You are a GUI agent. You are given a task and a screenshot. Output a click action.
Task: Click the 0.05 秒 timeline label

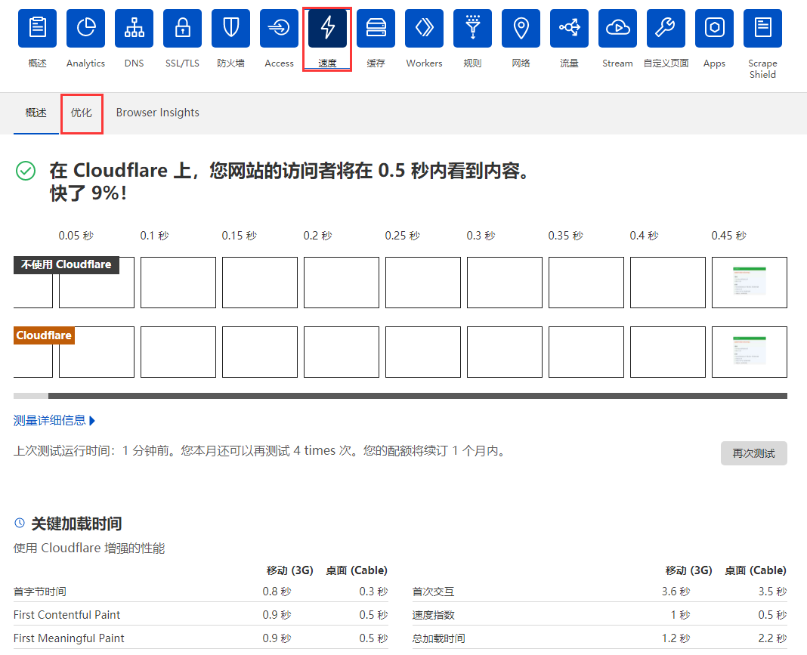pos(76,236)
